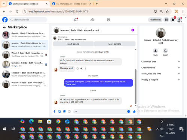Click the browser reload button
The image size is (187, 140).
(17, 12)
